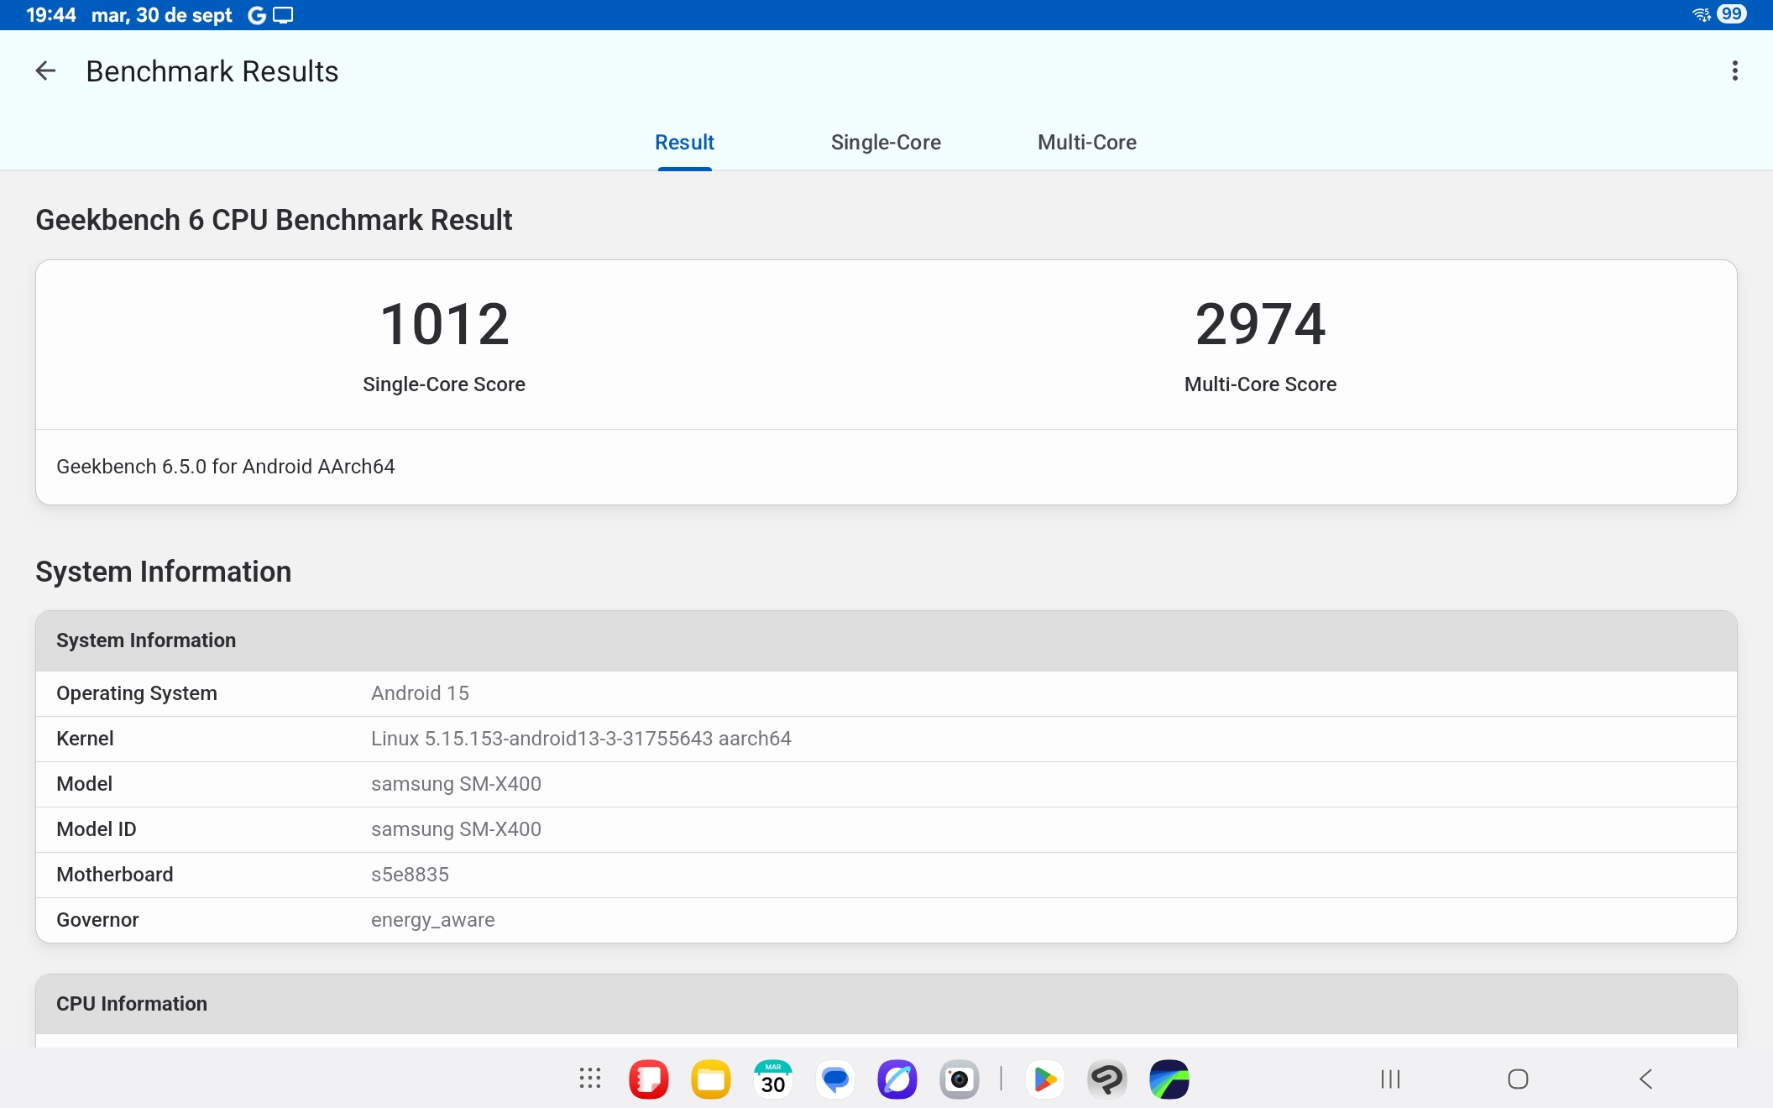The width and height of the screenshot is (1773, 1108).
Task: Switch to the Multi-Core tab
Action: click(x=1086, y=143)
